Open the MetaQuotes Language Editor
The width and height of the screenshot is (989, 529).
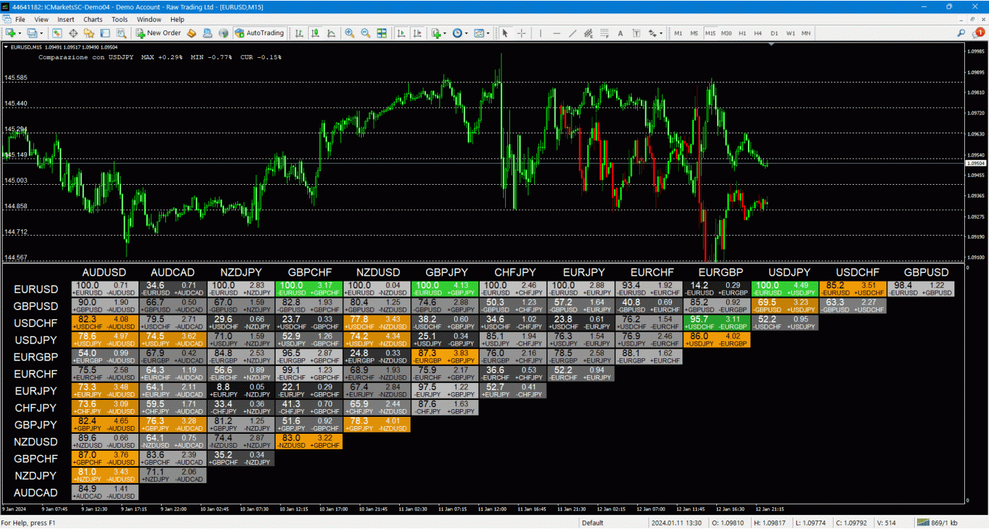(207, 33)
